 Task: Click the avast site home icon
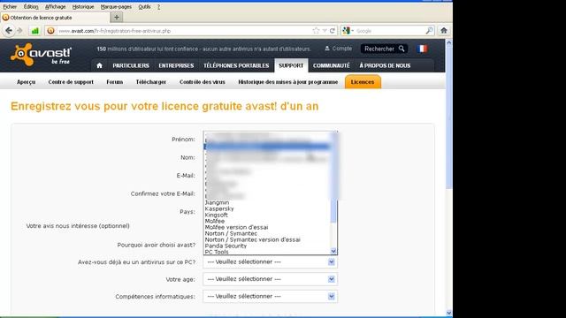coord(100,65)
